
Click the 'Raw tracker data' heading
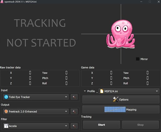point(10,68)
